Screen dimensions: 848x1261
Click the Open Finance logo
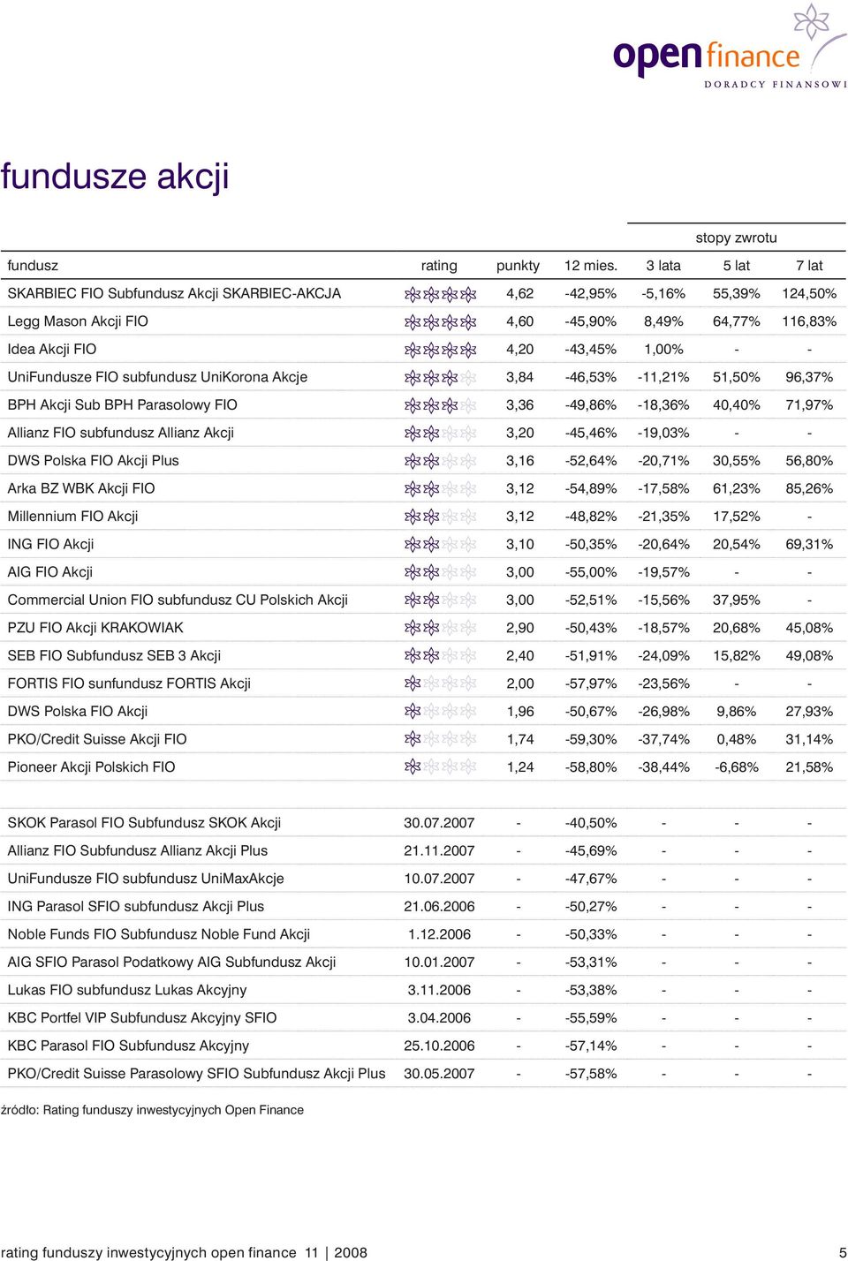coord(731,46)
